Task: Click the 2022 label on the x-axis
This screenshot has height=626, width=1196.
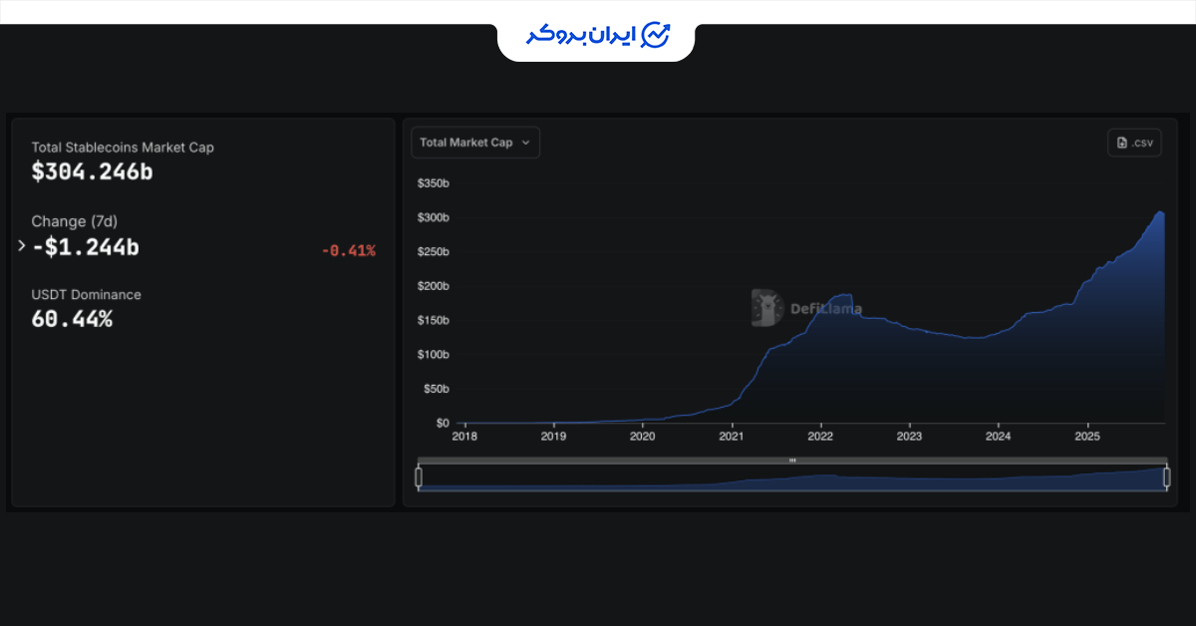Action: coord(820,437)
